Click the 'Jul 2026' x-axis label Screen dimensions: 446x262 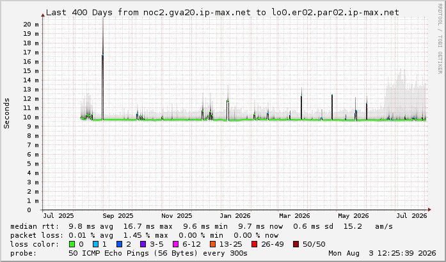[x=411, y=216]
